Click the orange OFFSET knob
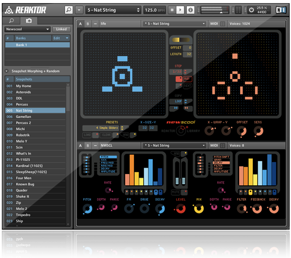Viewport: 291px width, 258px height. [242, 131]
